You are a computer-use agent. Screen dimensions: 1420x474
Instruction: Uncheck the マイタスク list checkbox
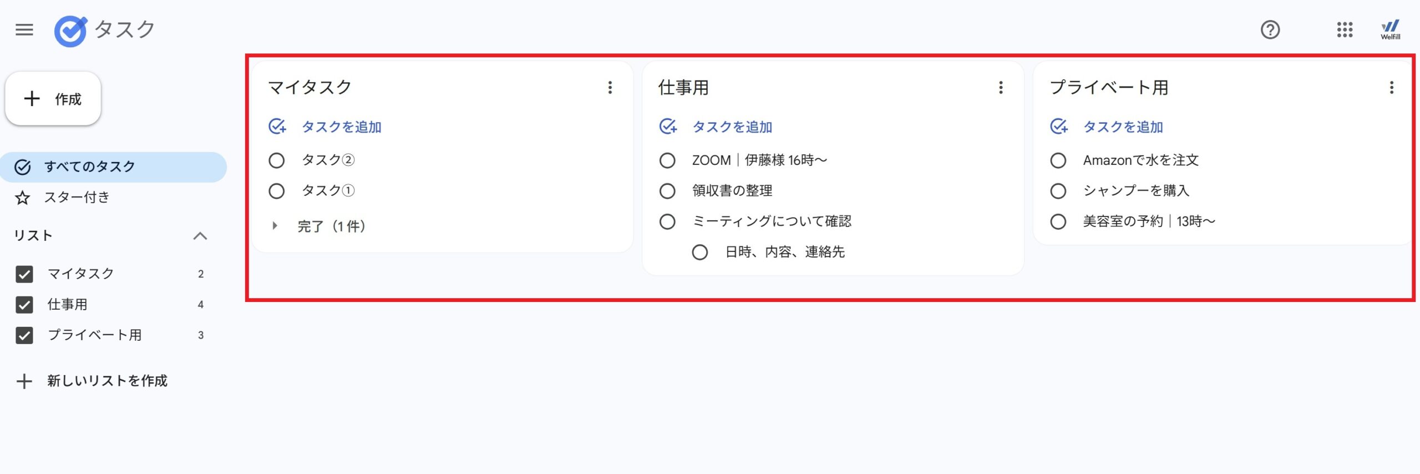[24, 274]
